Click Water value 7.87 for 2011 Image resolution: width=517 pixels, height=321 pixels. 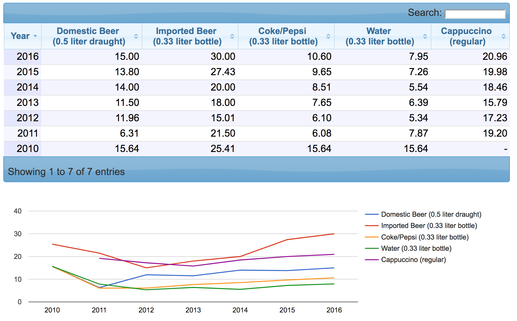tap(418, 134)
